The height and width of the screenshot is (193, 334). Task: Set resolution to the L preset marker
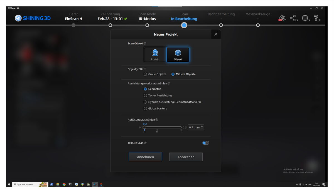(181, 131)
